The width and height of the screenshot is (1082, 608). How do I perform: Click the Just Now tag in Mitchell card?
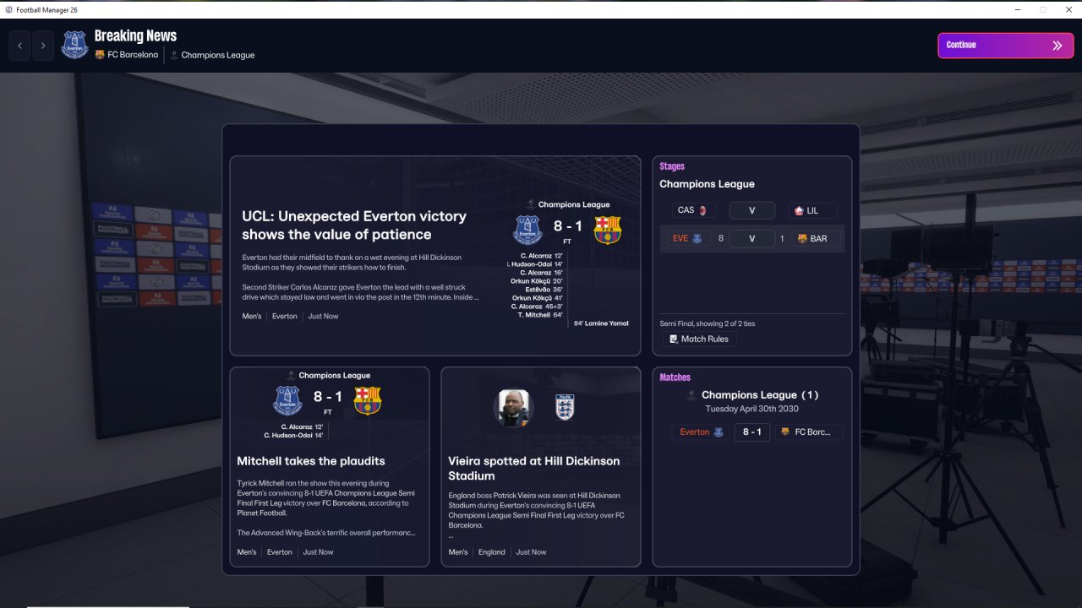[319, 552]
